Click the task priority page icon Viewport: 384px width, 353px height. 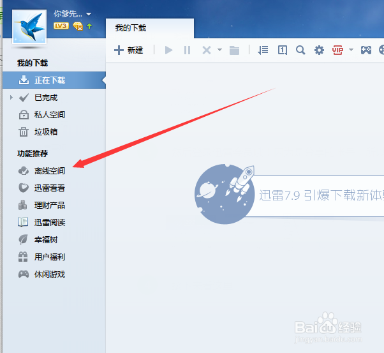pyautogui.click(x=283, y=50)
